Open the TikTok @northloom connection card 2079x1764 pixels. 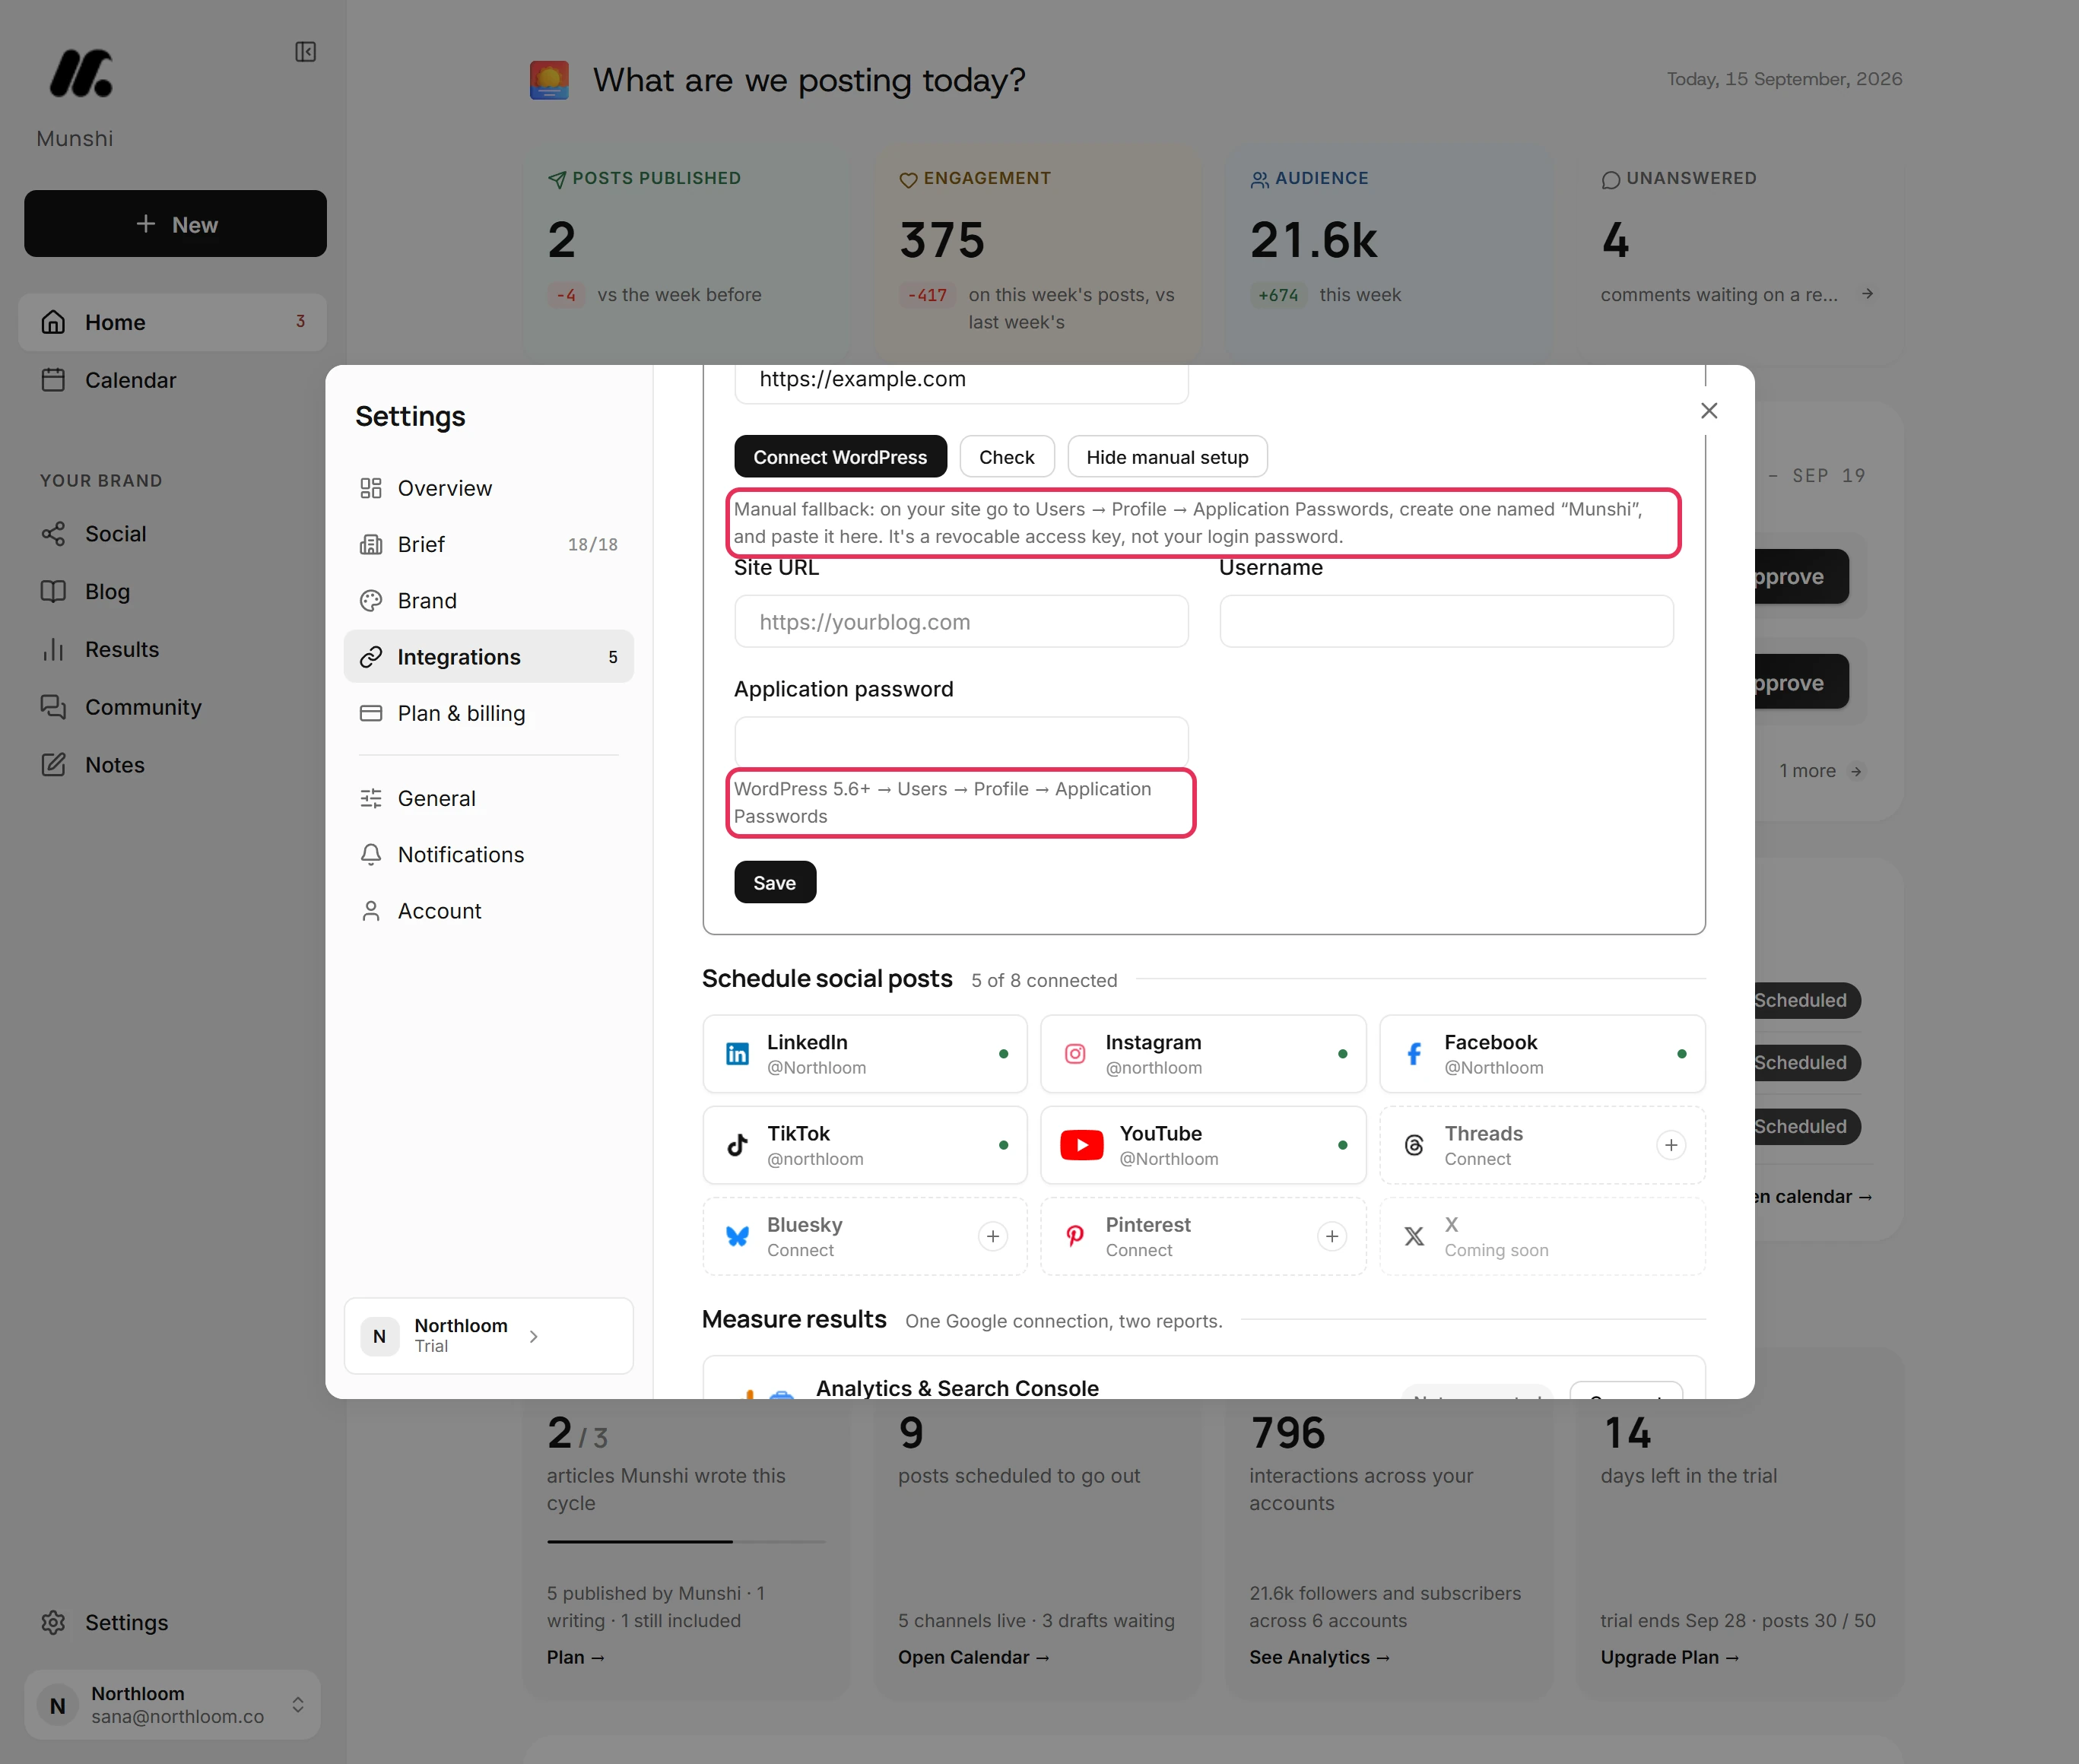click(x=864, y=1145)
